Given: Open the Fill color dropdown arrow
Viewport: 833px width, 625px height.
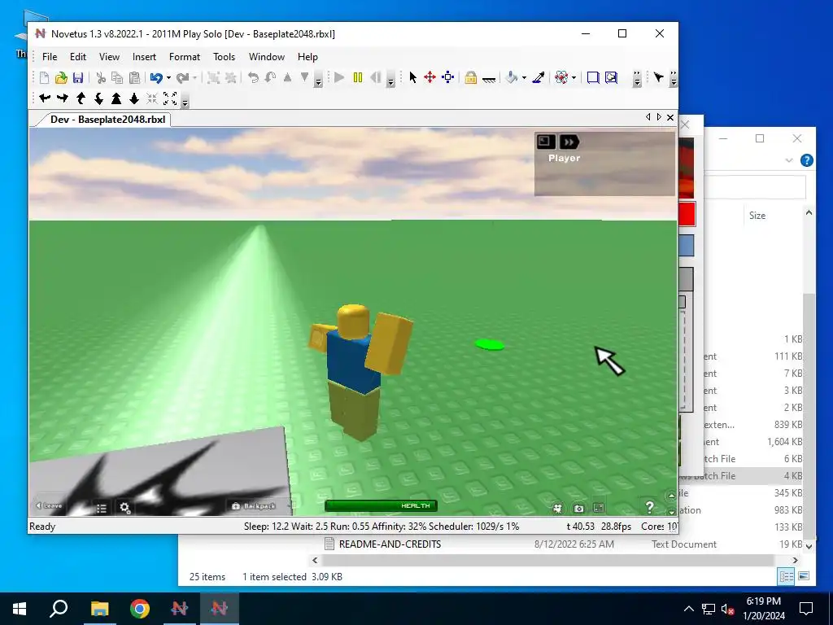Looking at the screenshot, I should click(524, 78).
